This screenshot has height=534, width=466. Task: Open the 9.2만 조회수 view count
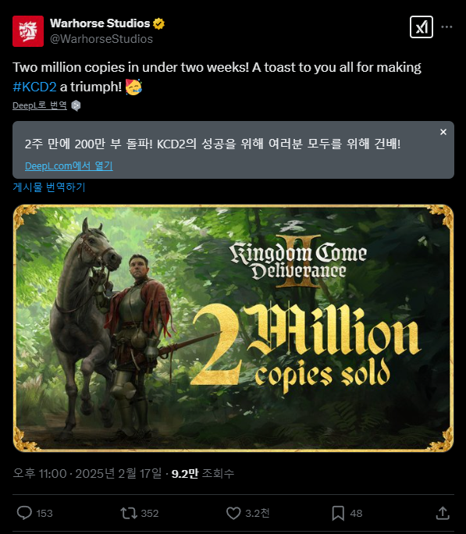[202, 473]
